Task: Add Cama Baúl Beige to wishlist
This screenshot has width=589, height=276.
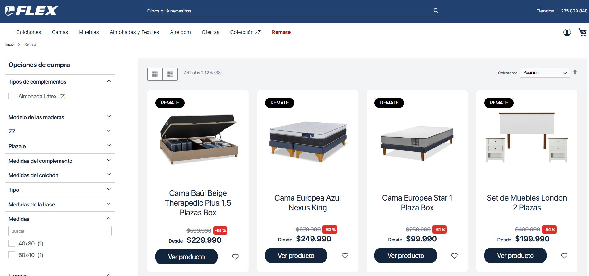Action: 235,257
